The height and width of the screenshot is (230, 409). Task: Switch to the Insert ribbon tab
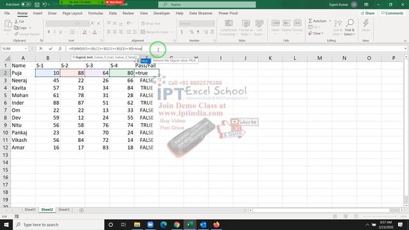38,13
